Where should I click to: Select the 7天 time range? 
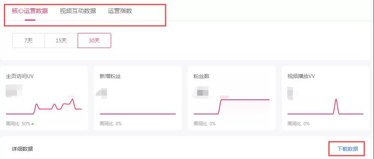pos(29,40)
